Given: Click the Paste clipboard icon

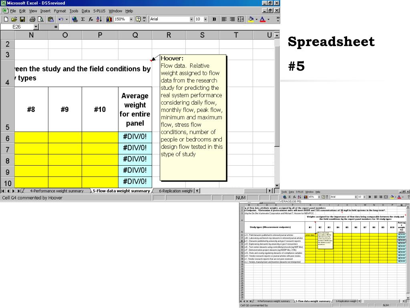Looking at the screenshot, I should coord(51,19).
